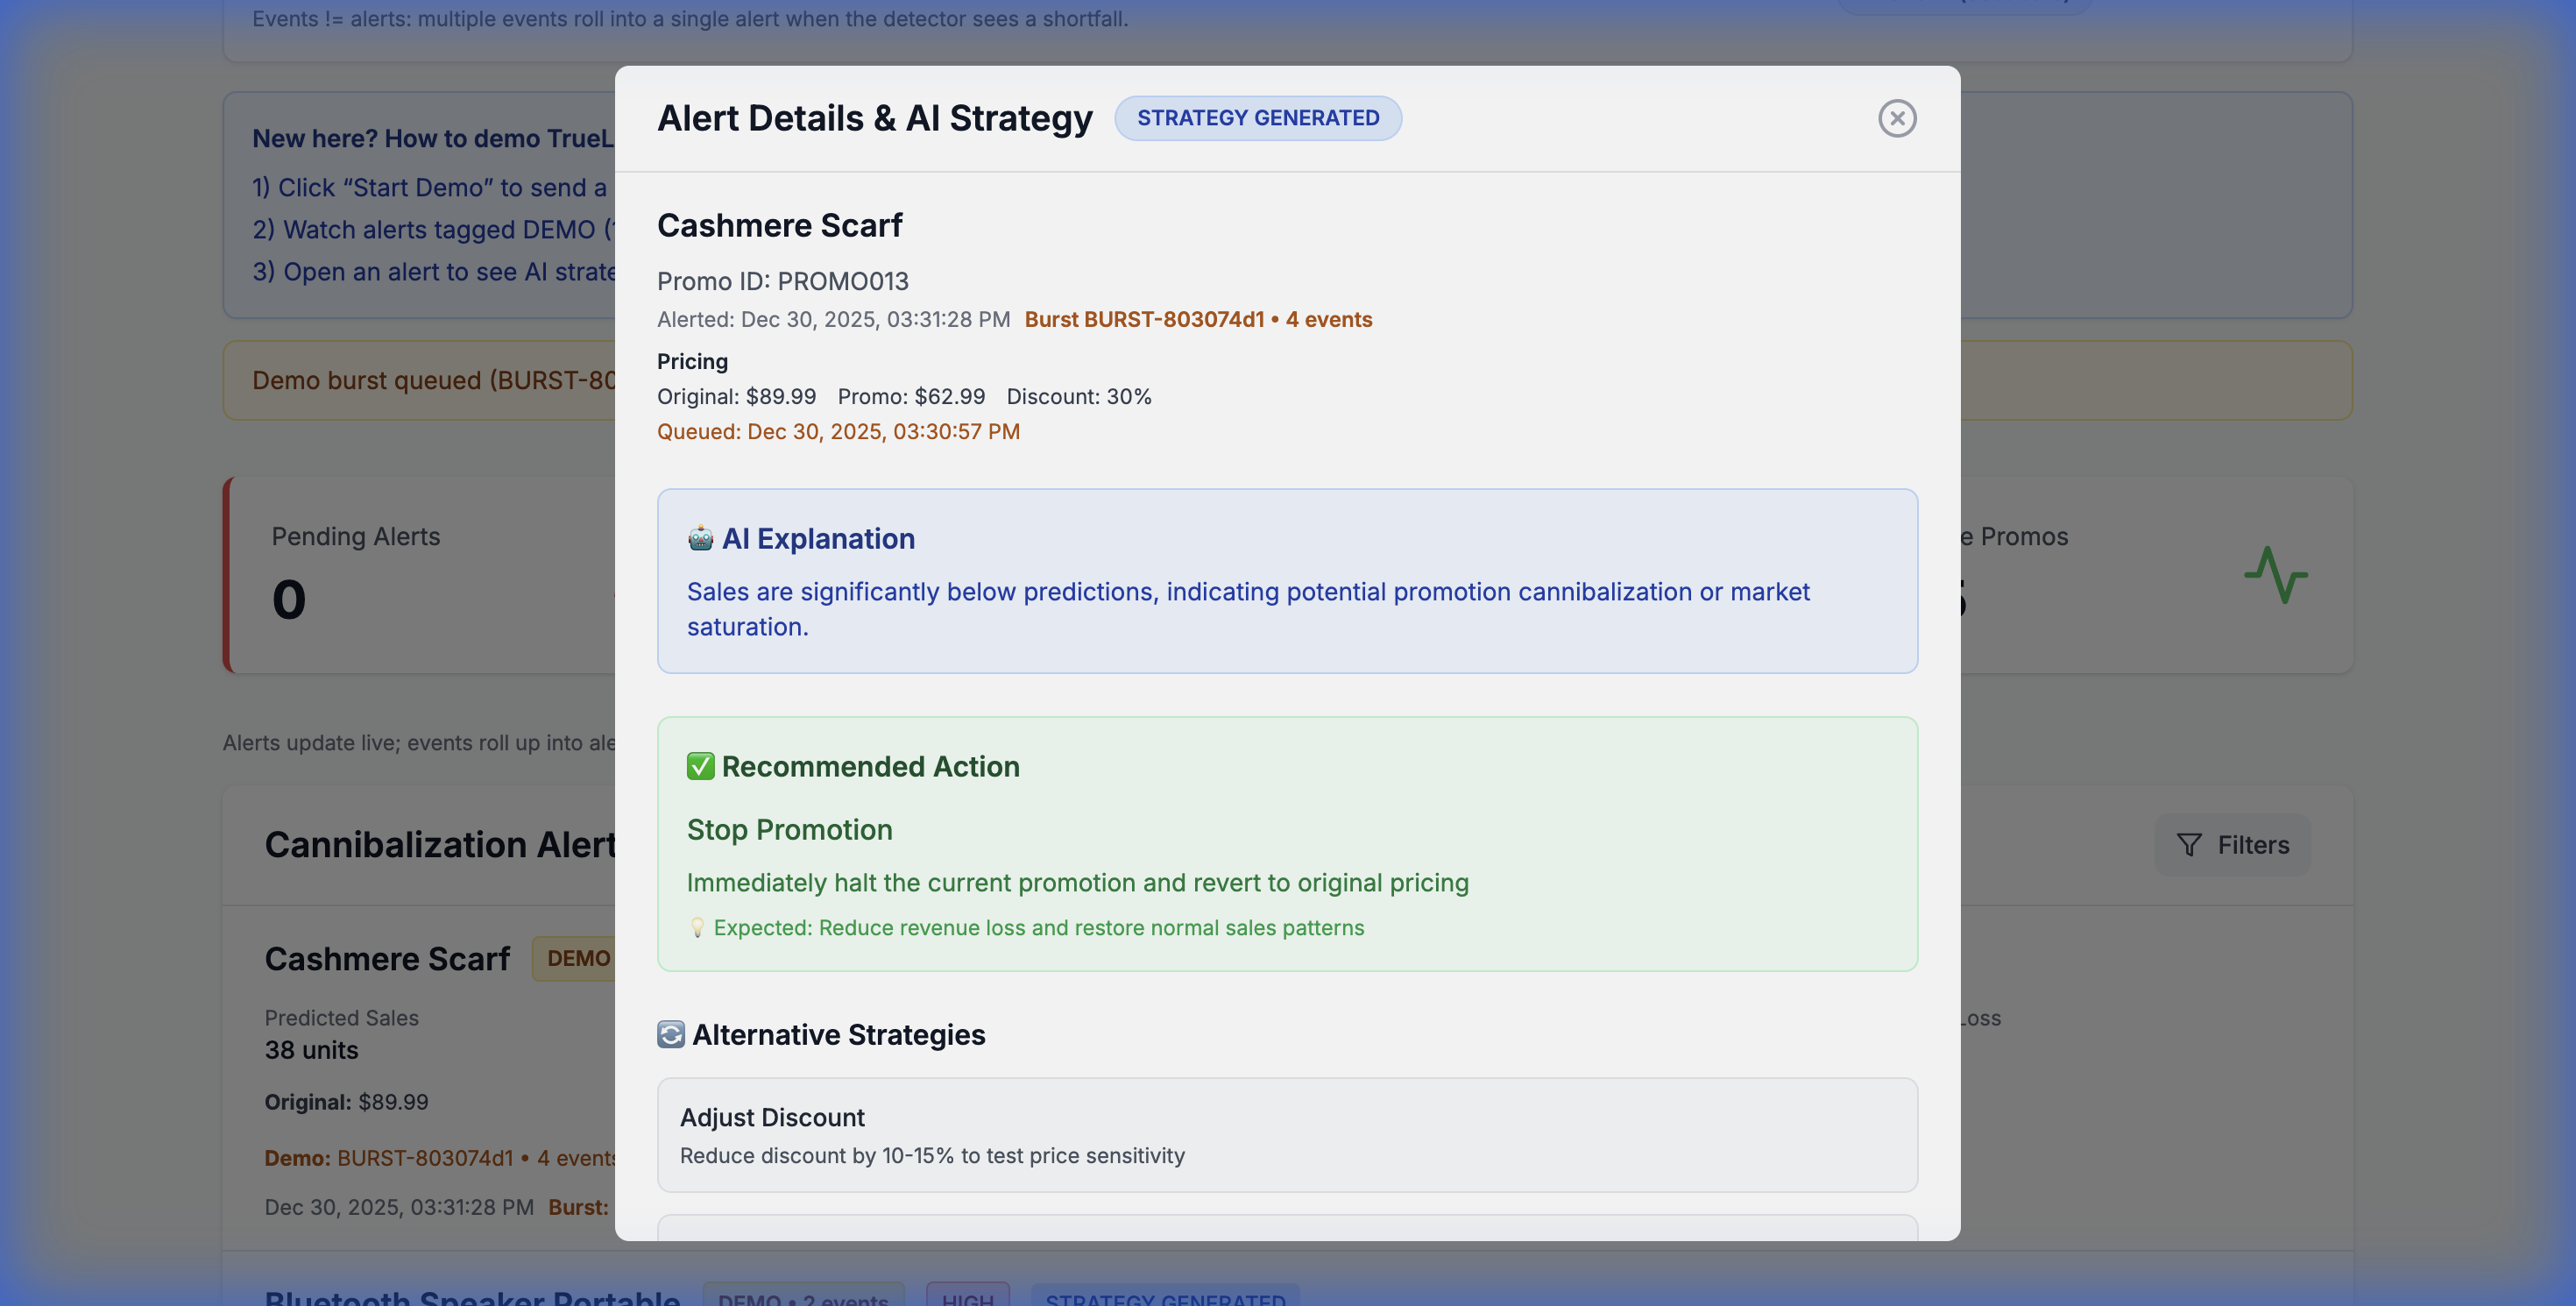Click the Stop Promotion recommended action
2576x1306 pixels.
[x=789, y=829]
